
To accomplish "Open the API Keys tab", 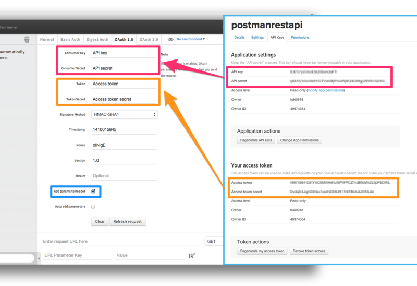I will click(277, 37).
